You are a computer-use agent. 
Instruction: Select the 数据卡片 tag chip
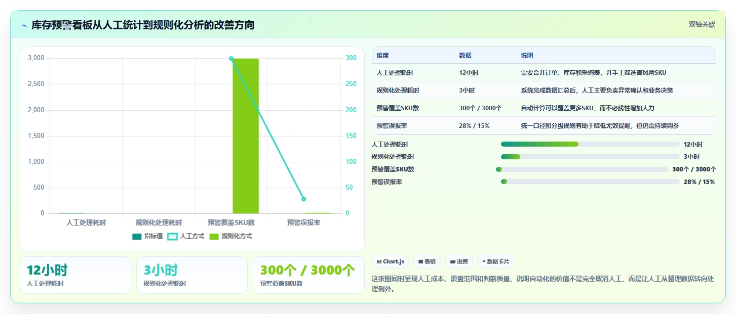click(x=496, y=261)
